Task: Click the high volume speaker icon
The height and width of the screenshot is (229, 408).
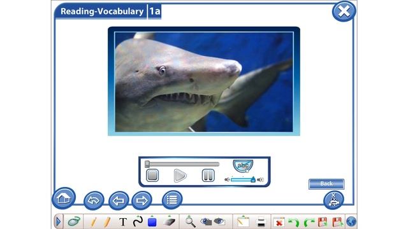Action: pyautogui.click(x=261, y=179)
